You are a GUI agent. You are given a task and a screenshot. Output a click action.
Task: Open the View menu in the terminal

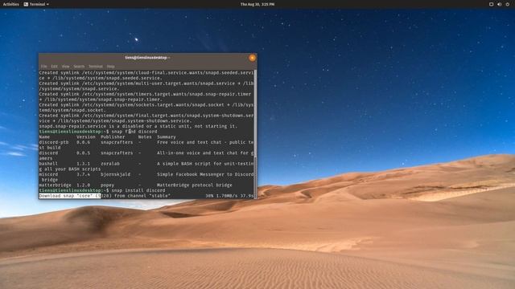[x=65, y=66]
